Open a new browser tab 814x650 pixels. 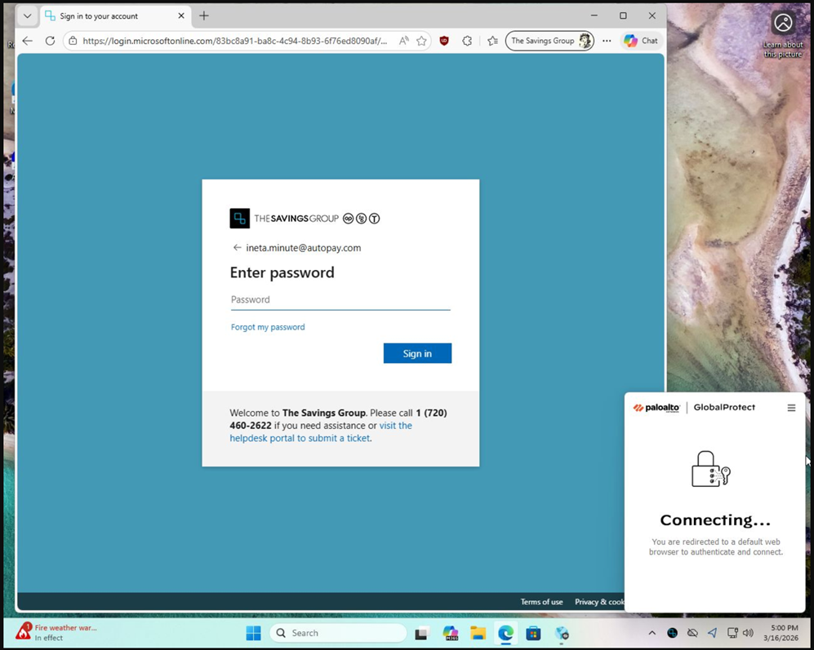(x=204, y=16)
